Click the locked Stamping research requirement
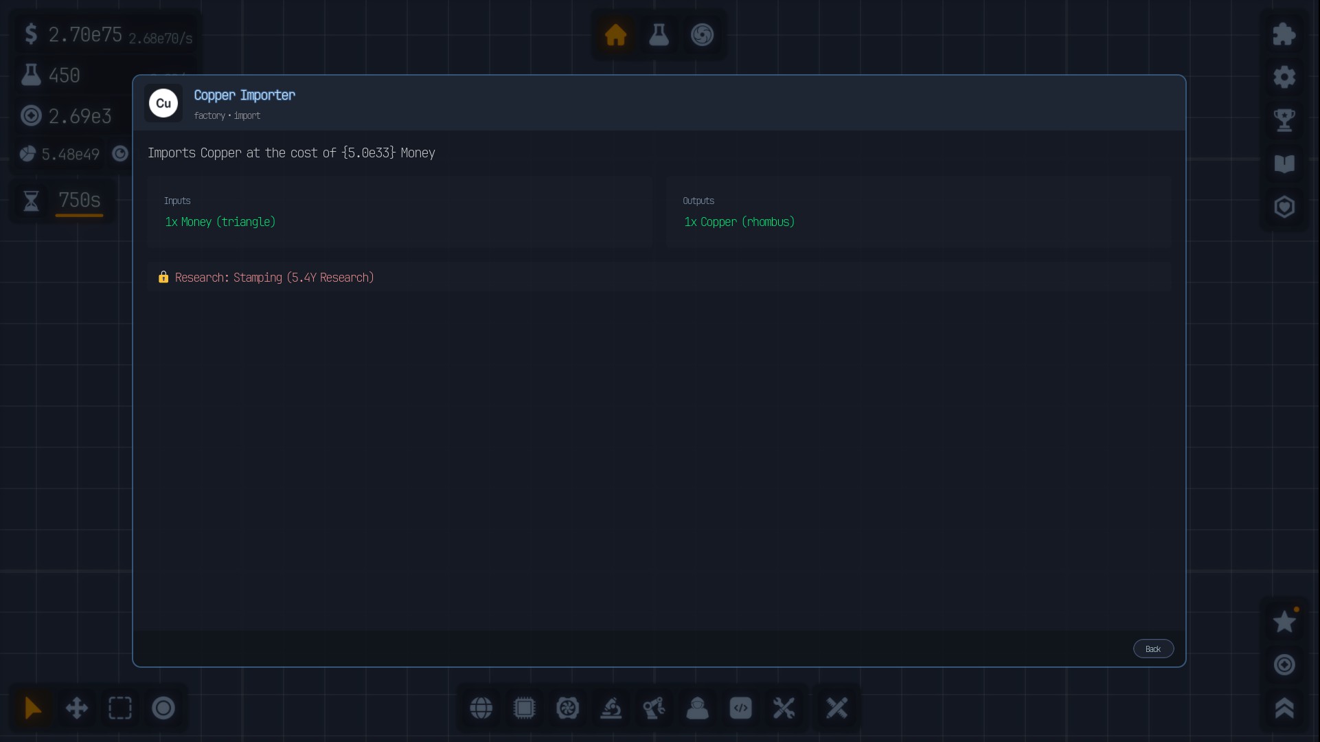 coord(274,278)
